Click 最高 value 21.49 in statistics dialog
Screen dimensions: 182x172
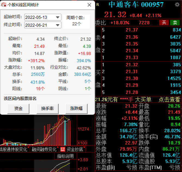39,46
